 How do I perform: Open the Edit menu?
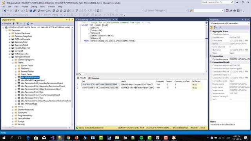pos(9,7)
